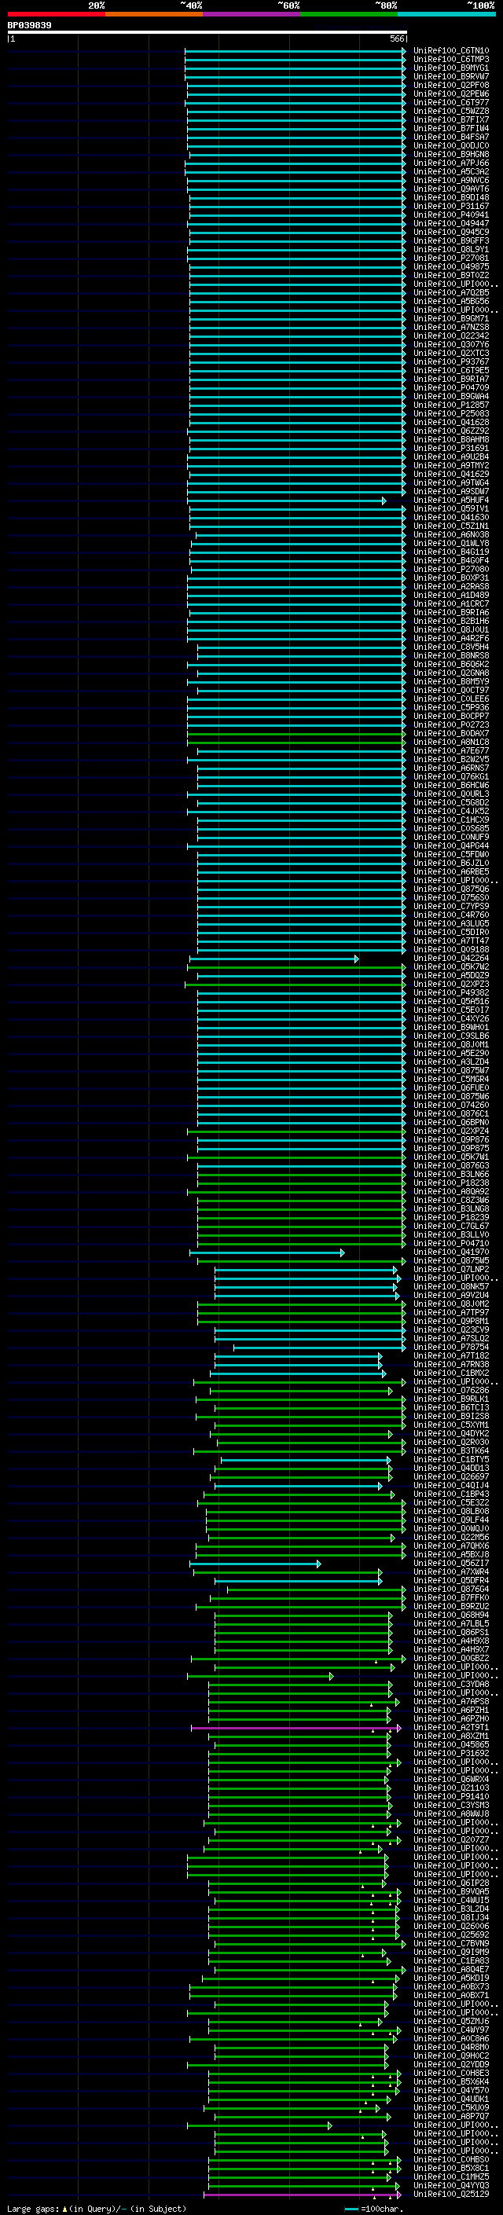Select UniRef100_B4FSA7 hit label
The image size is (503, 2215).
point(450,137)
